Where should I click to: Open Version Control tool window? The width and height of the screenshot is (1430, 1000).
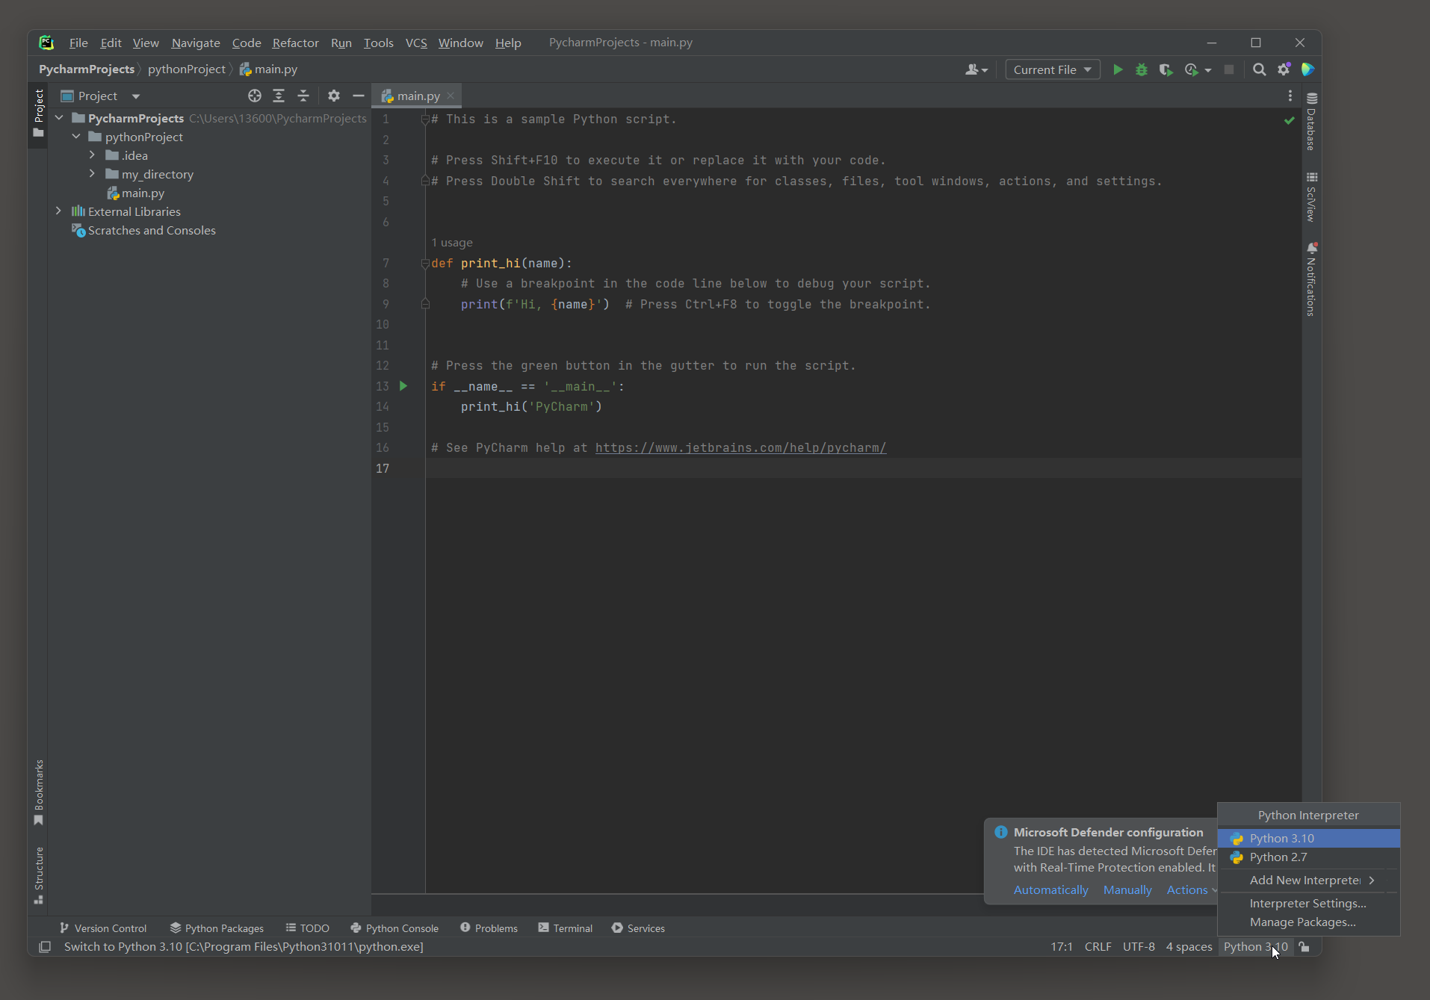click(x=103, y=928)
